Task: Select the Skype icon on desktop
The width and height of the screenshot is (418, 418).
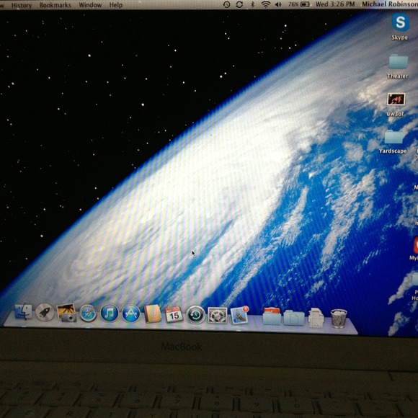Action: pos(401,22)
